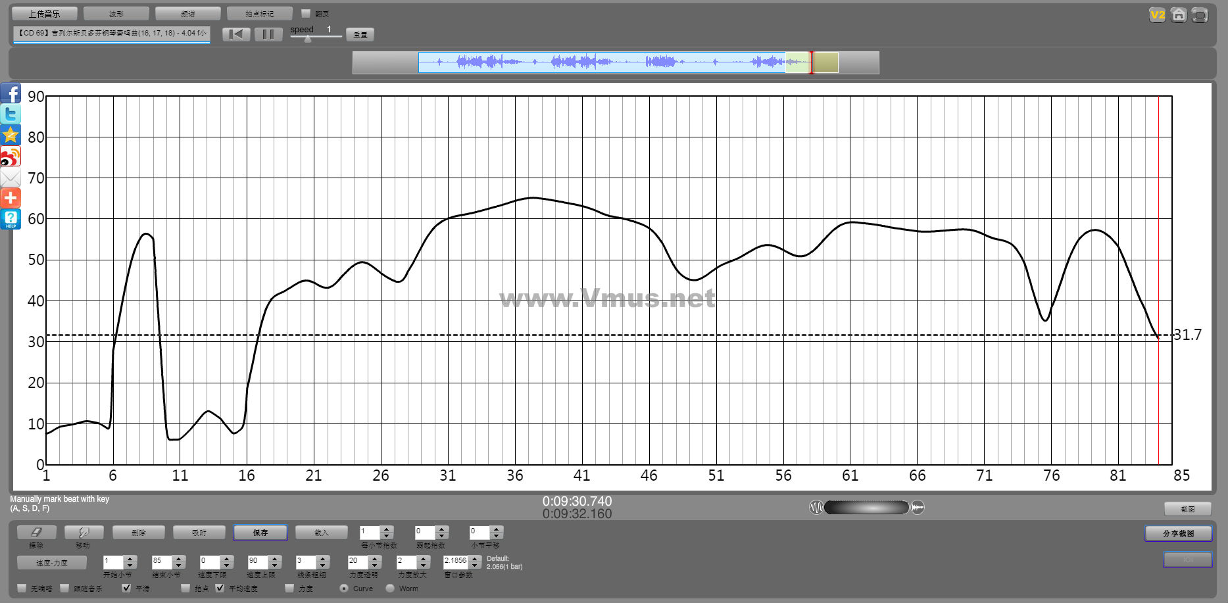Uncheck the 平均速度 average tempo checkbox
The image size is (1228, 603).
tap(220, 588)
